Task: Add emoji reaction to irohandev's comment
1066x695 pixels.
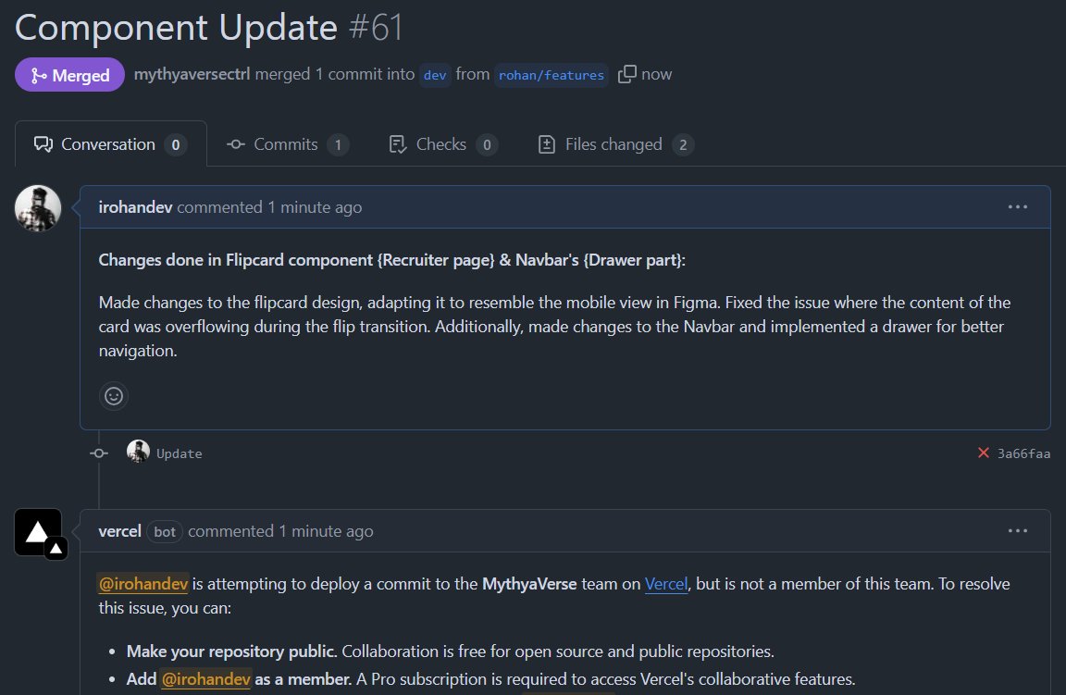Action: 114,396
